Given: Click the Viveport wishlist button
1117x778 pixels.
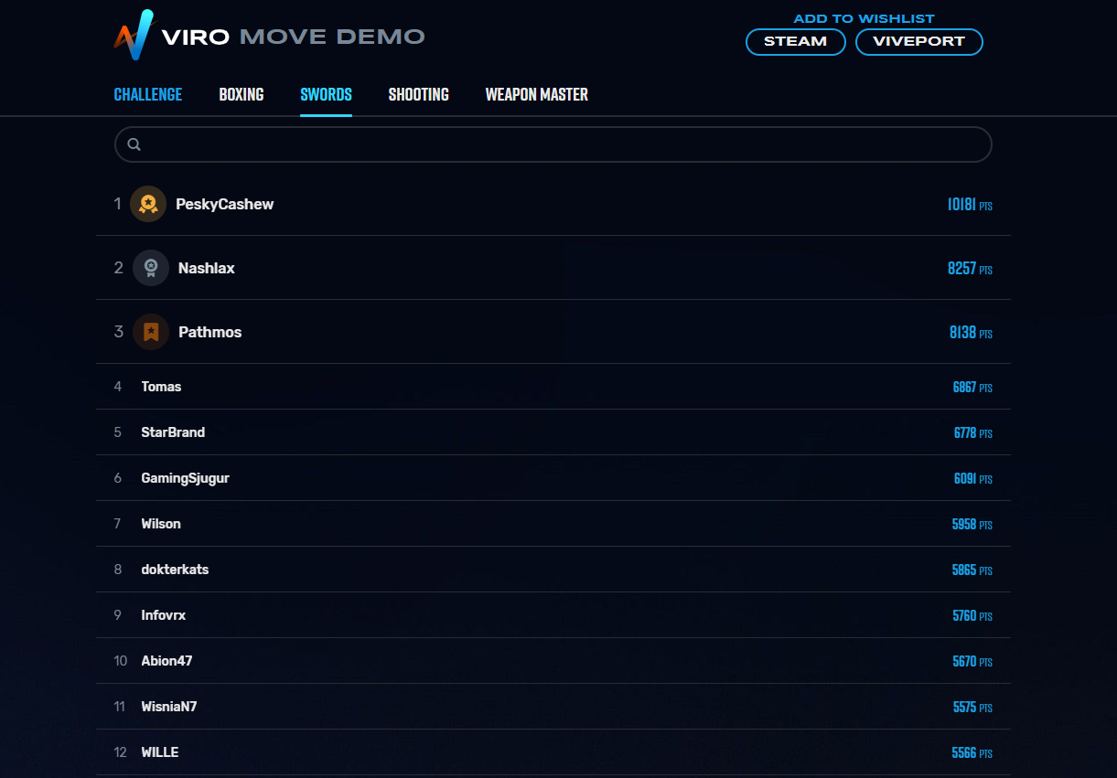Looking at the screenshot, I should [919, 42].
